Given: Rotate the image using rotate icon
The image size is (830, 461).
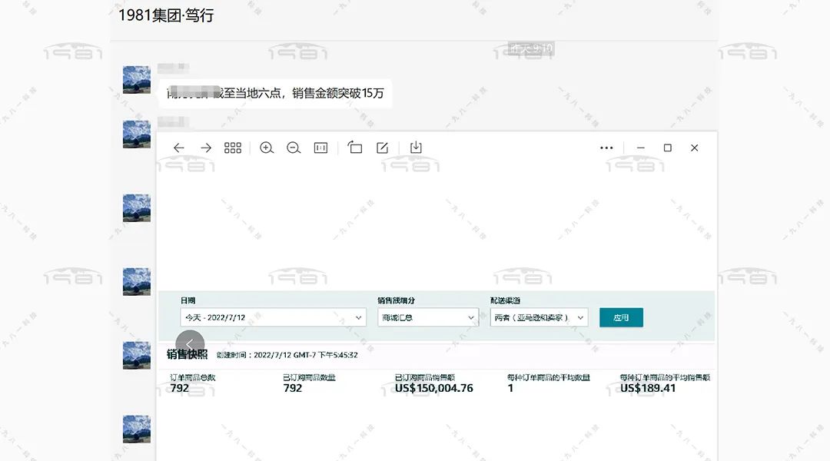Looking at the screenshot, I should pos(354,148).
